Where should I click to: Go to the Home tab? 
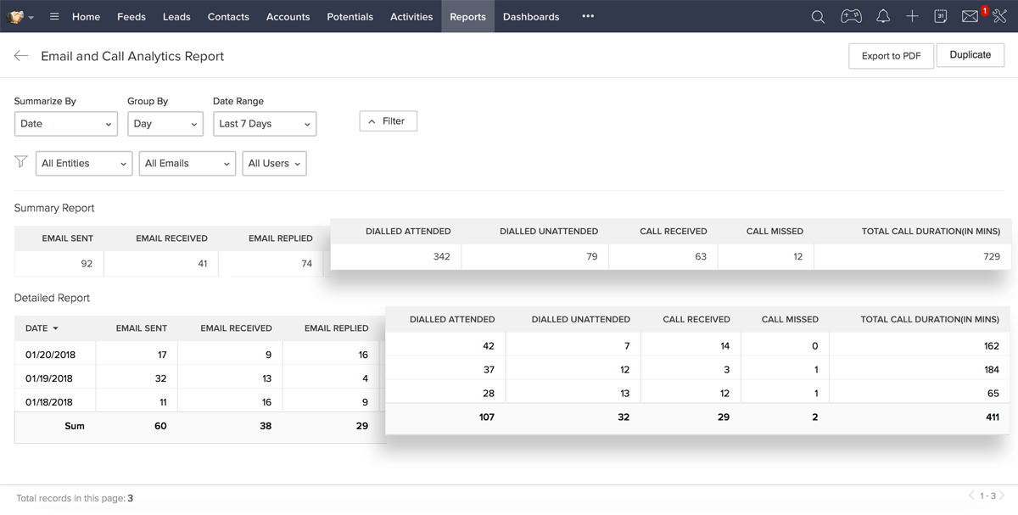pyautogui.click(x=86, y=16)
